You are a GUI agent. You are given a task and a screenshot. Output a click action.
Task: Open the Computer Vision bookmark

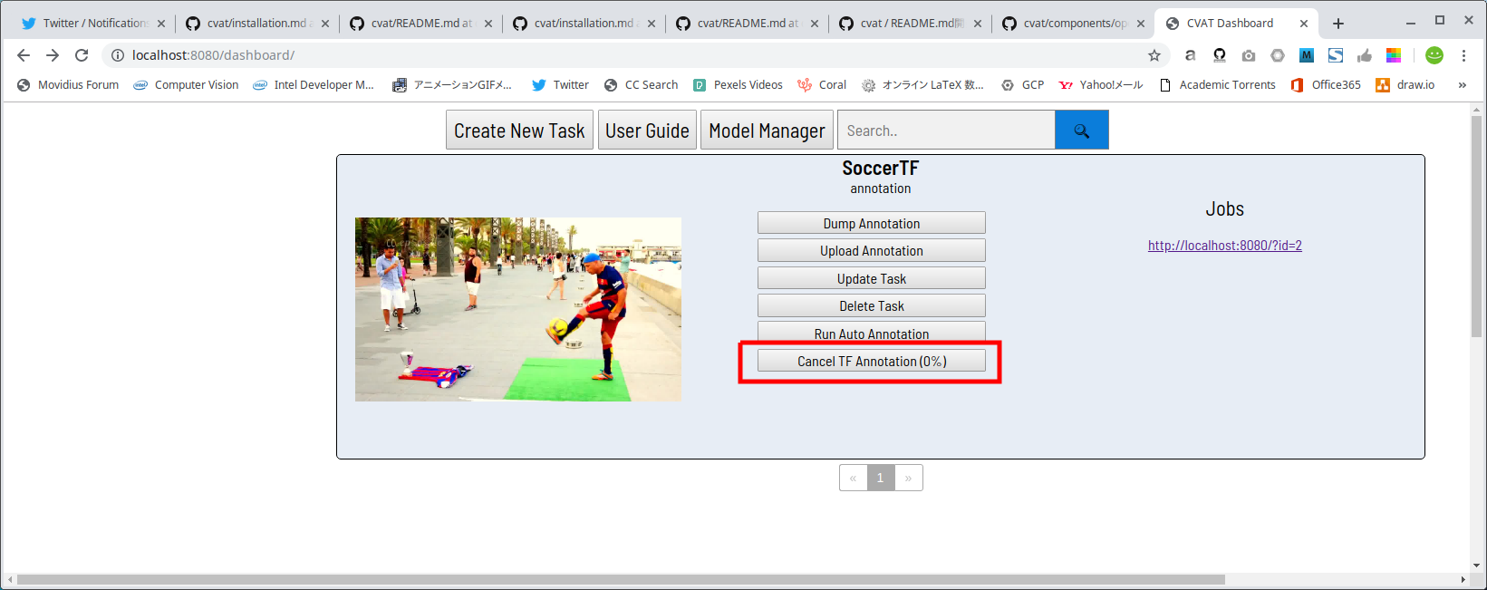(x=186, y=85)
